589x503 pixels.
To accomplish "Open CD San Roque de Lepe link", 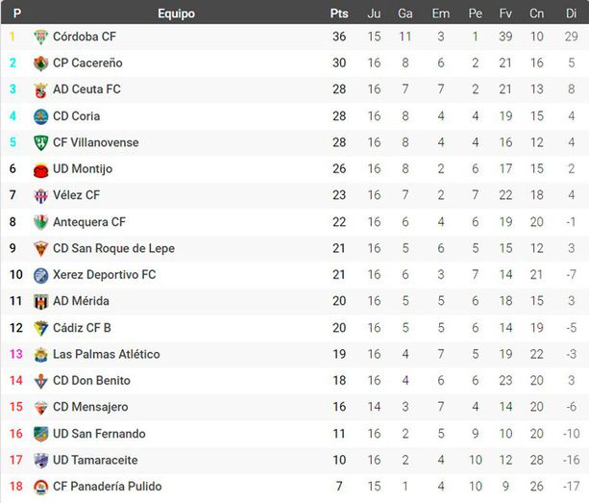I will pos(113,248).
